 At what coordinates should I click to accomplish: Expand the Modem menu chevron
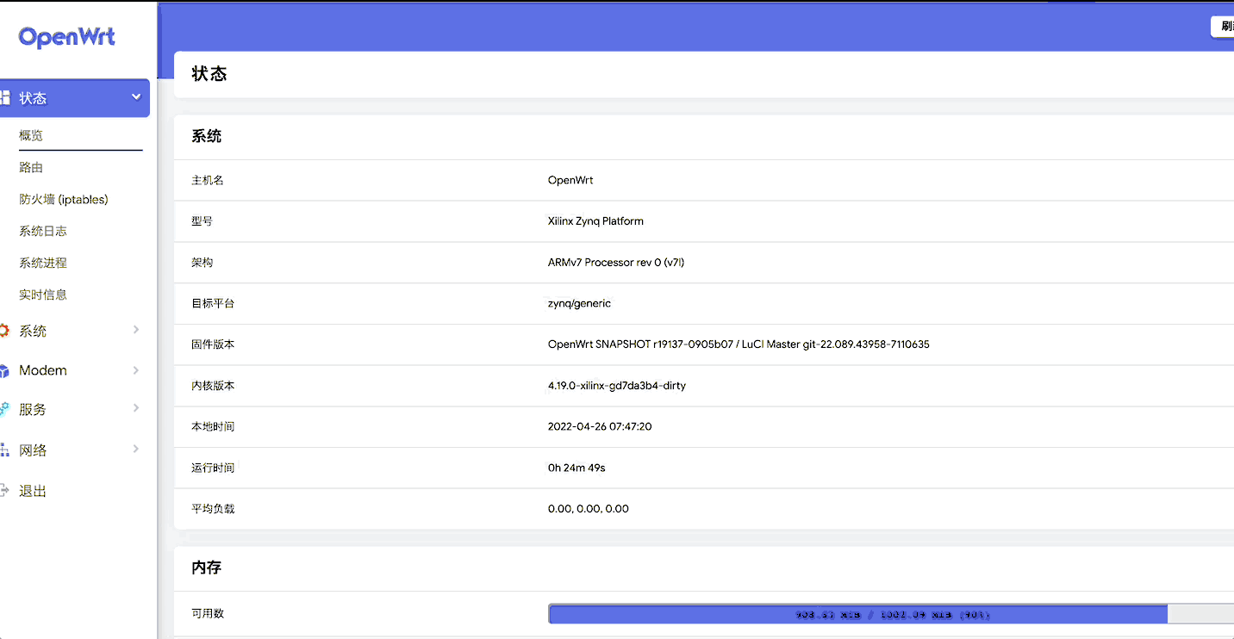click(x=136, y=370)
